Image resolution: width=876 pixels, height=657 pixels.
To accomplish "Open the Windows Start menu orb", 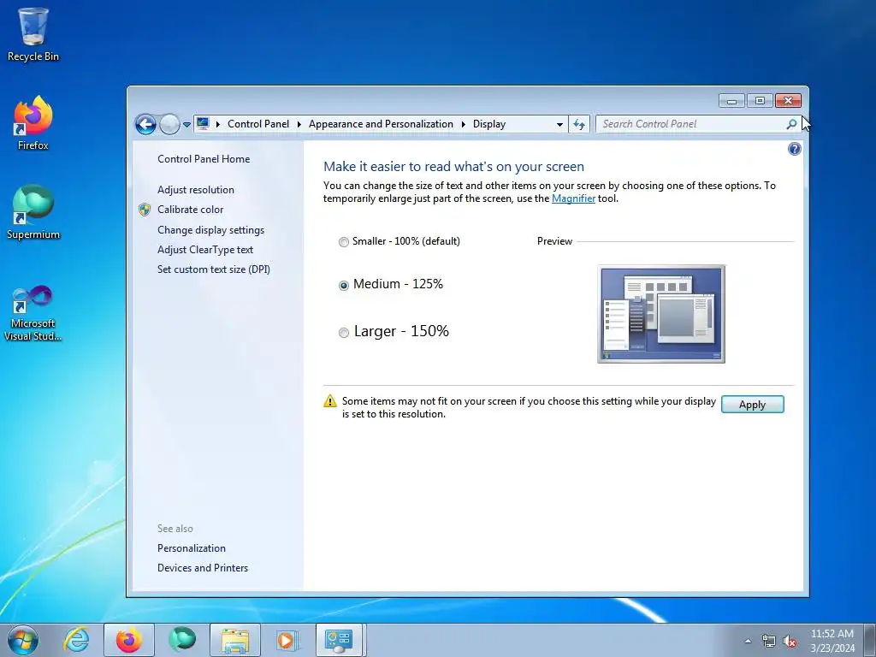I will (23, 640).
